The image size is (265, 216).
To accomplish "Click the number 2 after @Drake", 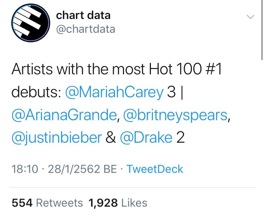I will [x=180, y=138].
